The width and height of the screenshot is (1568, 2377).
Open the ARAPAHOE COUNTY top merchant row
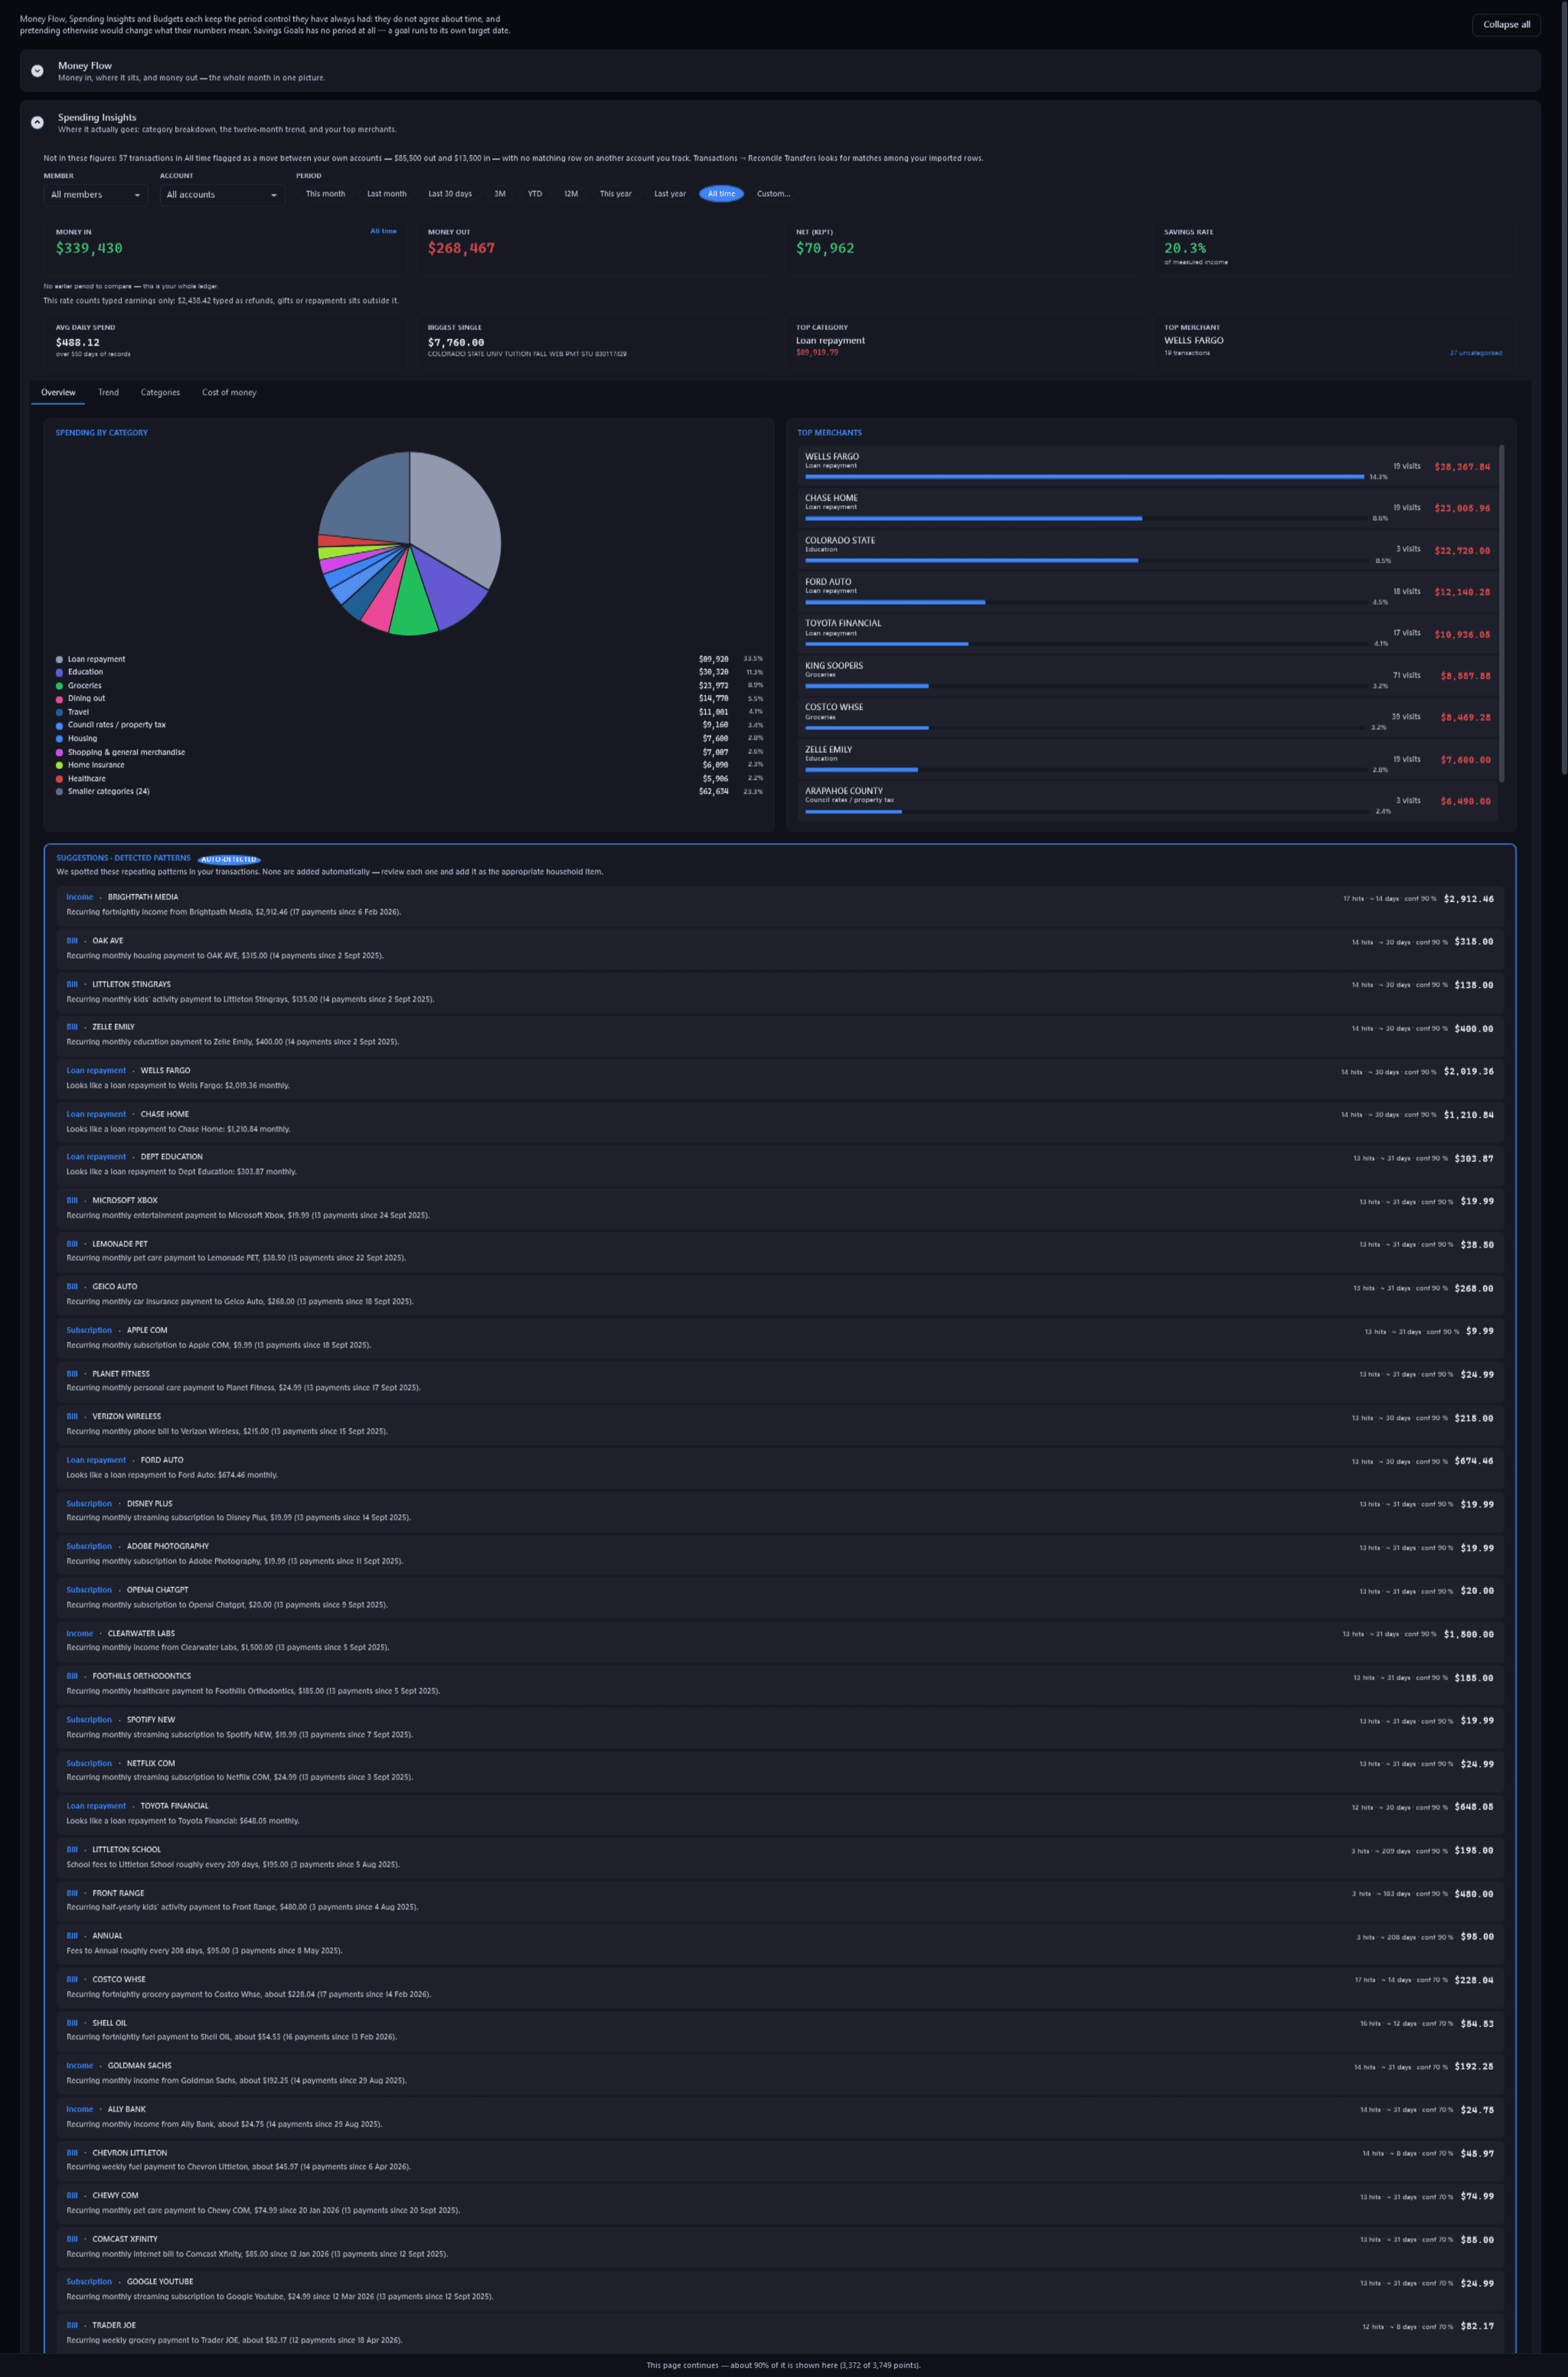[x=1147, y=800]
